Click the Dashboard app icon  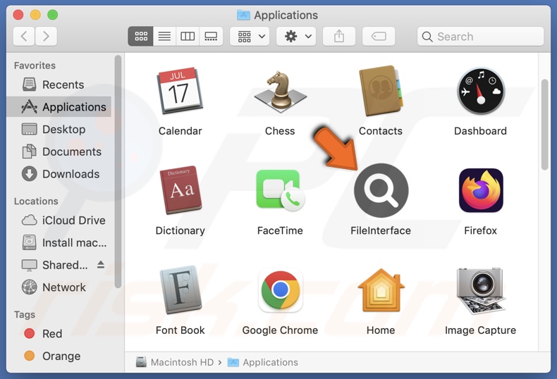[481, 91]
